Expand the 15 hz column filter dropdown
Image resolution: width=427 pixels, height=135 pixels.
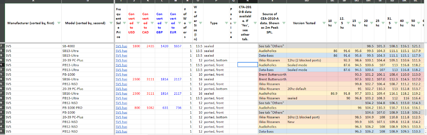click(359, 23)
